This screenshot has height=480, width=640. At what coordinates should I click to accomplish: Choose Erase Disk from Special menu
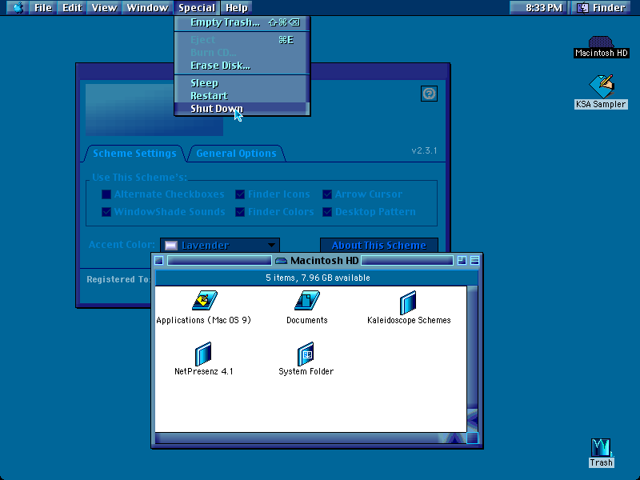click(x=242, y=66)
